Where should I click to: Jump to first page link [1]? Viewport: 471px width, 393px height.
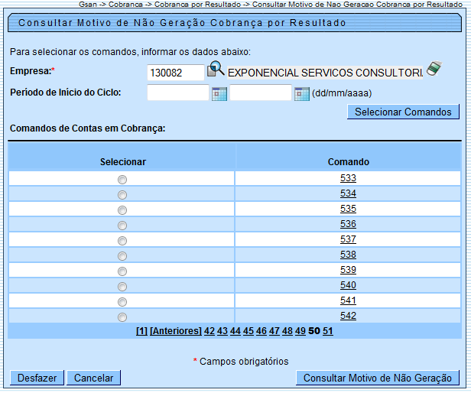click(141, 331)
